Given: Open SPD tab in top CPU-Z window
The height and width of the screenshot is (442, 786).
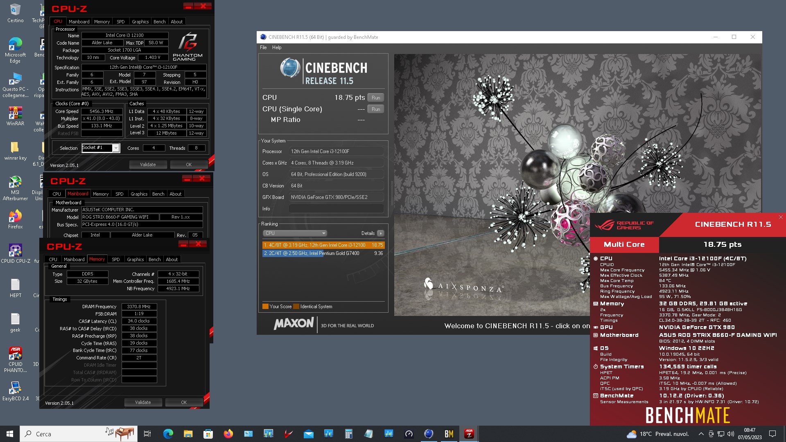Looking at the screenshot, I should (120, 22).
